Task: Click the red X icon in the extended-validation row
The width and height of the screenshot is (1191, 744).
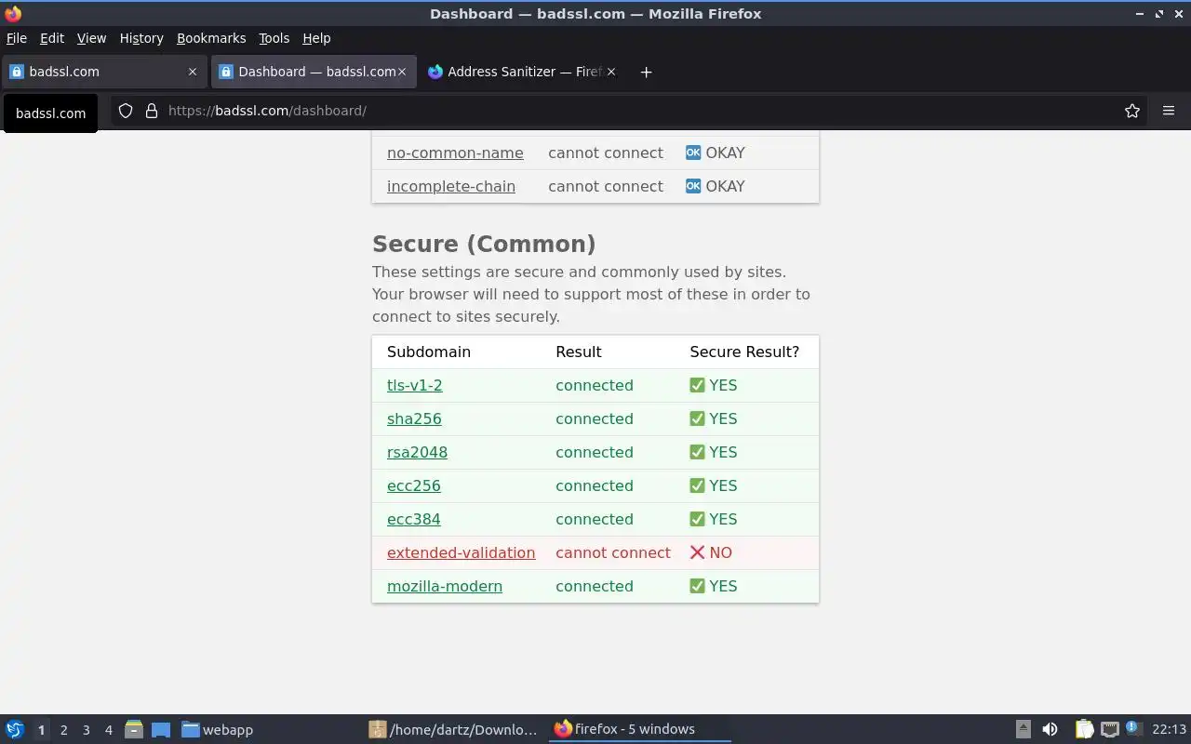Action: pyautogui.click(x=697, y=552)
